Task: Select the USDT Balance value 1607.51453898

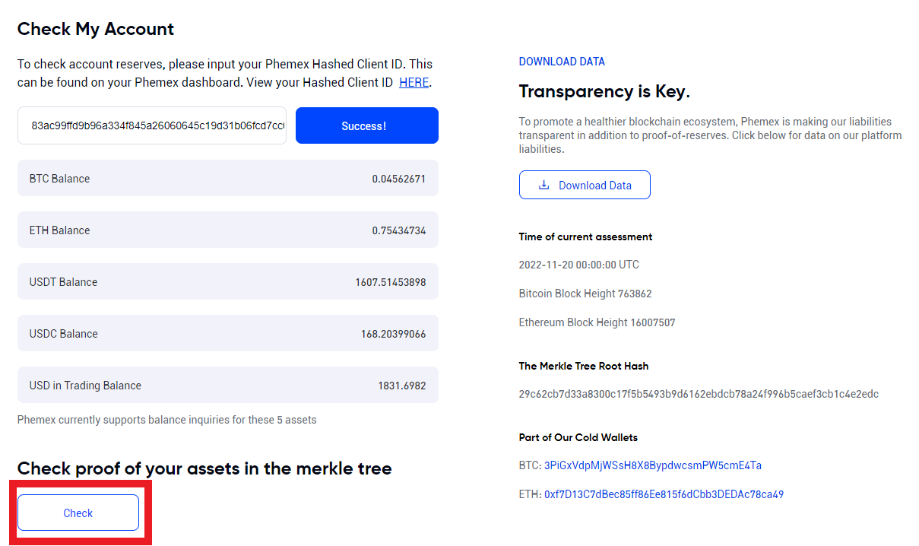Action: (391, 282)
